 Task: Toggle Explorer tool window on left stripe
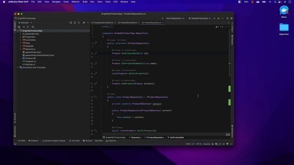tap(15, 26)
